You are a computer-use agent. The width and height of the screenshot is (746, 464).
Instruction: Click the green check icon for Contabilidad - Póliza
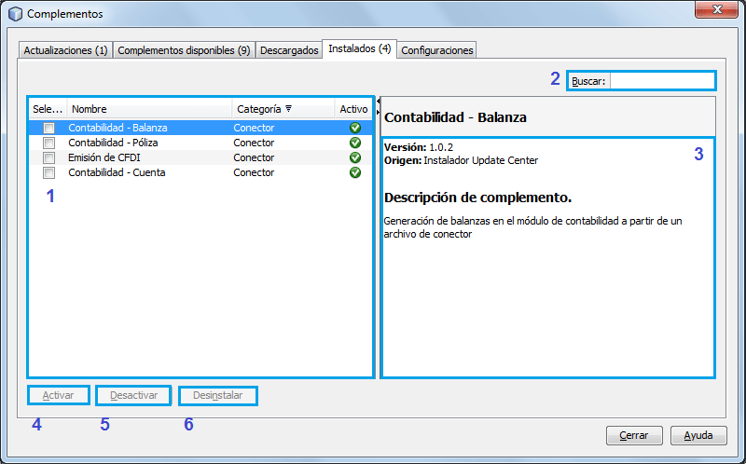354,143
